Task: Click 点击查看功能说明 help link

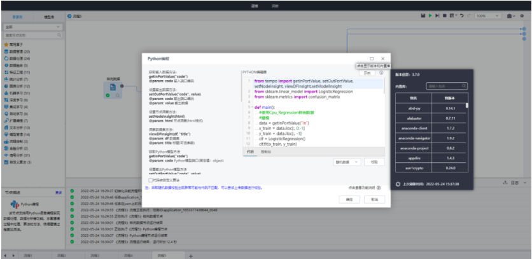Action: pos(363,188)
